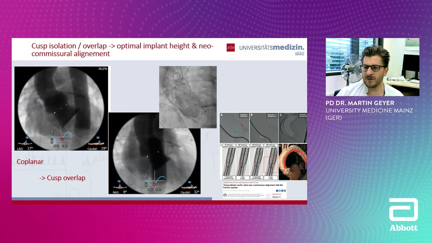Viewport: 432px width, 243px height.
Task: Click the Facebook share icon in the article
Action: 277,191
